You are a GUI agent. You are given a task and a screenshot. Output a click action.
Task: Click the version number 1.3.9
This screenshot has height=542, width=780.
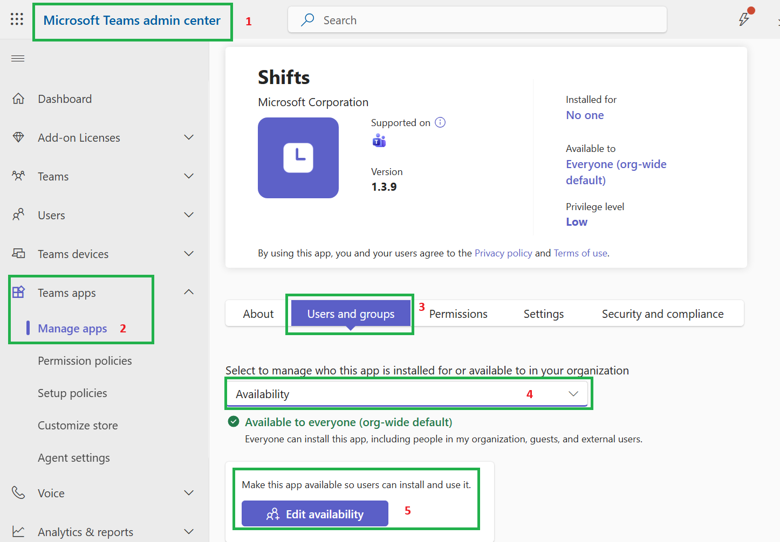384,186
